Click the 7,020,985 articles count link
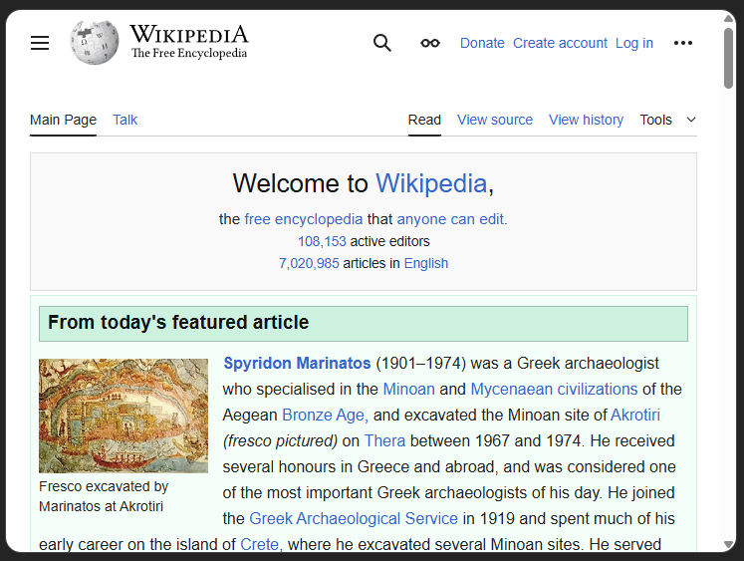The image size is (744, 561). point(309,263)
